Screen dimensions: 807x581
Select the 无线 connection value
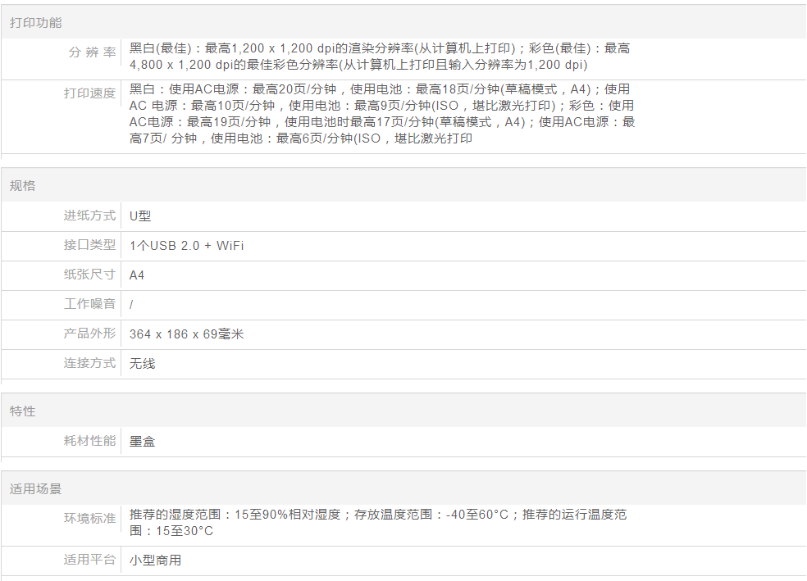click(x=142, y=364)
